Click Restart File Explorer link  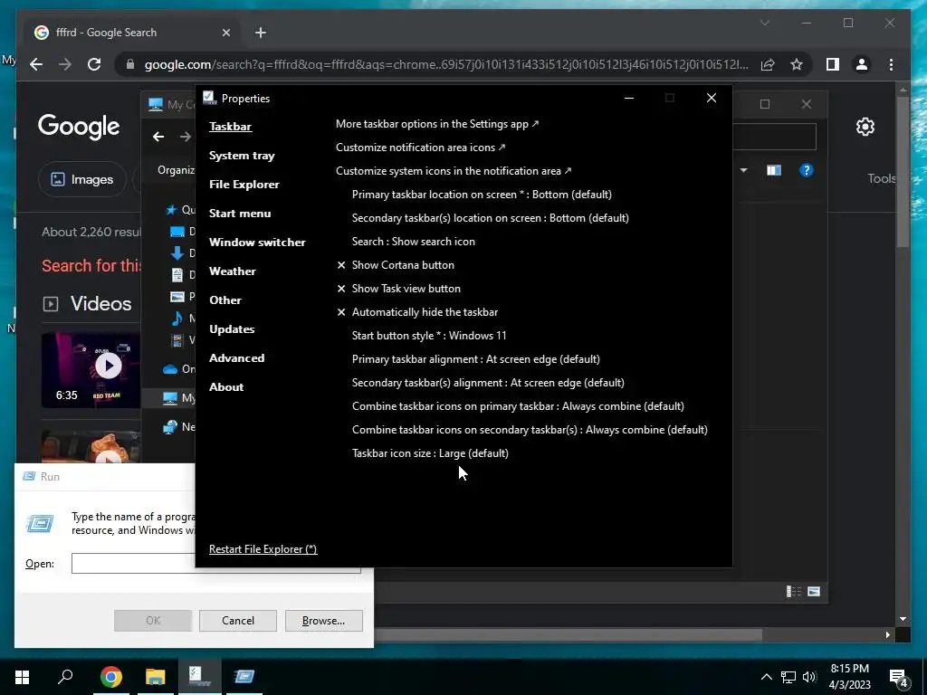coord(263,549)
